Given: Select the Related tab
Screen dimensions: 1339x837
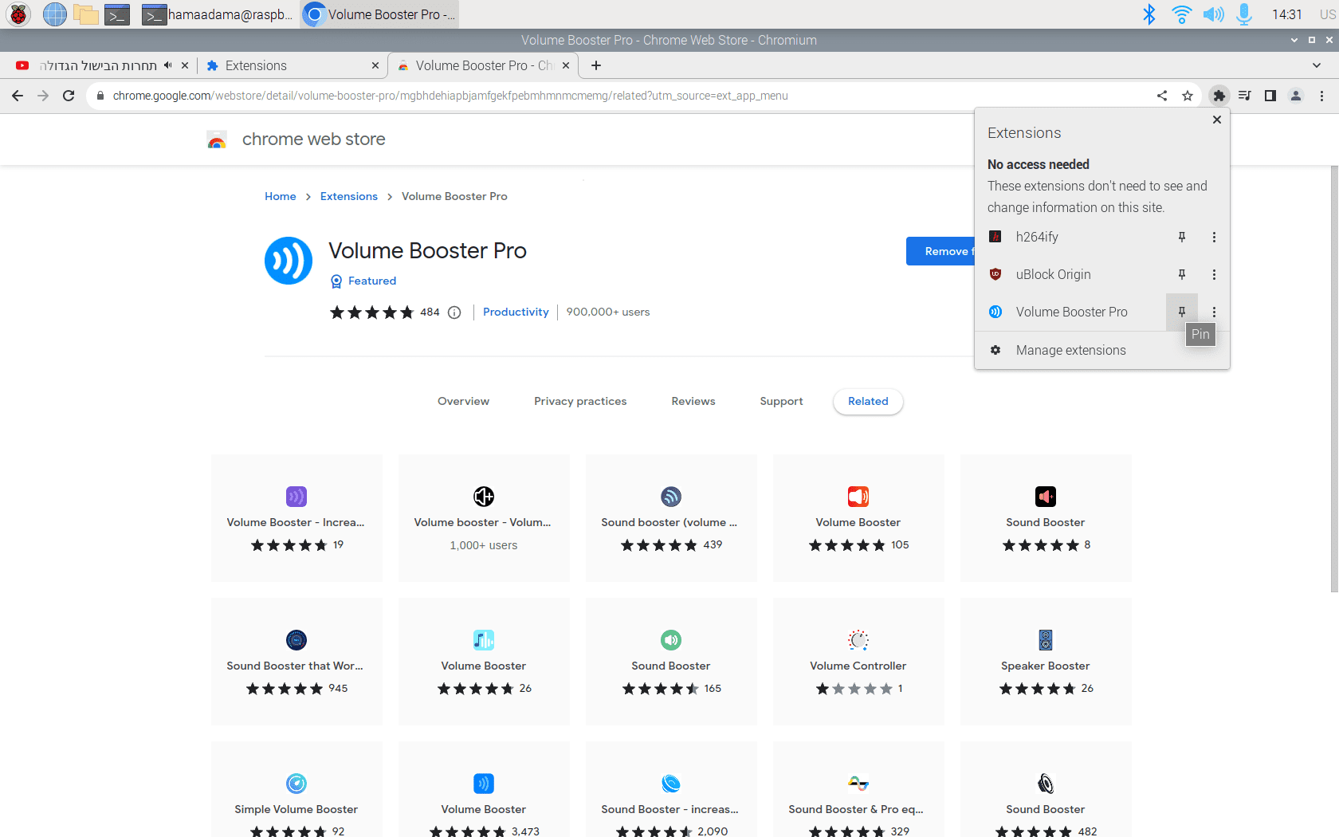Looking at the screenshot, I should (x=868, y=401).
